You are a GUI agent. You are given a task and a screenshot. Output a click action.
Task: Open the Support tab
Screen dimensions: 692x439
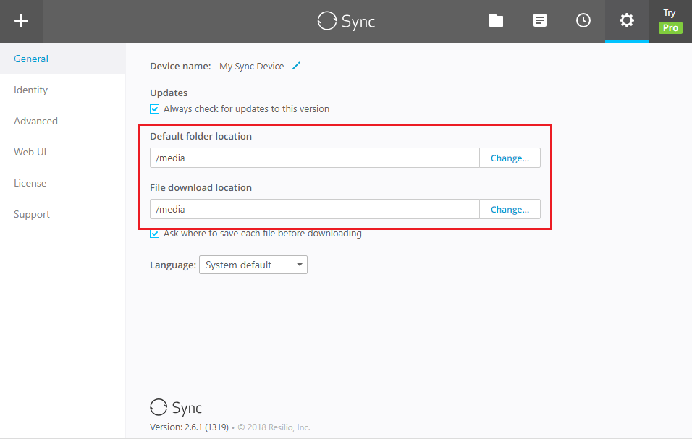pyautogui.click(x=32, y=214)
